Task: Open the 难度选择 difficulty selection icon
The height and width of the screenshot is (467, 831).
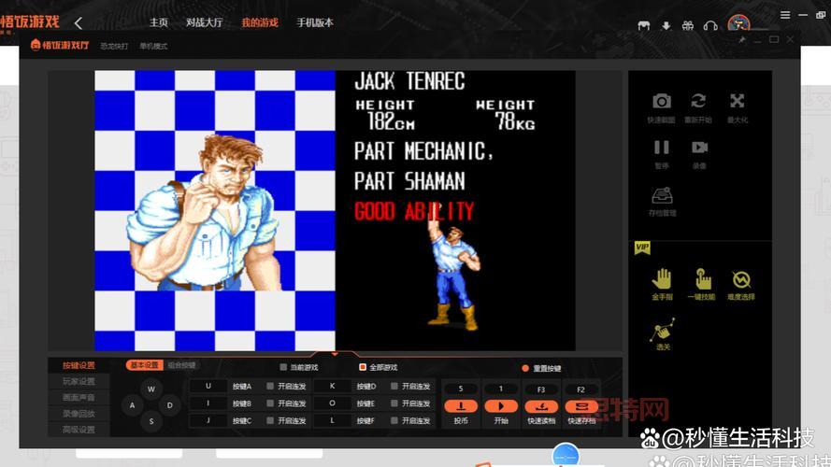Action: tap(741, 278)
